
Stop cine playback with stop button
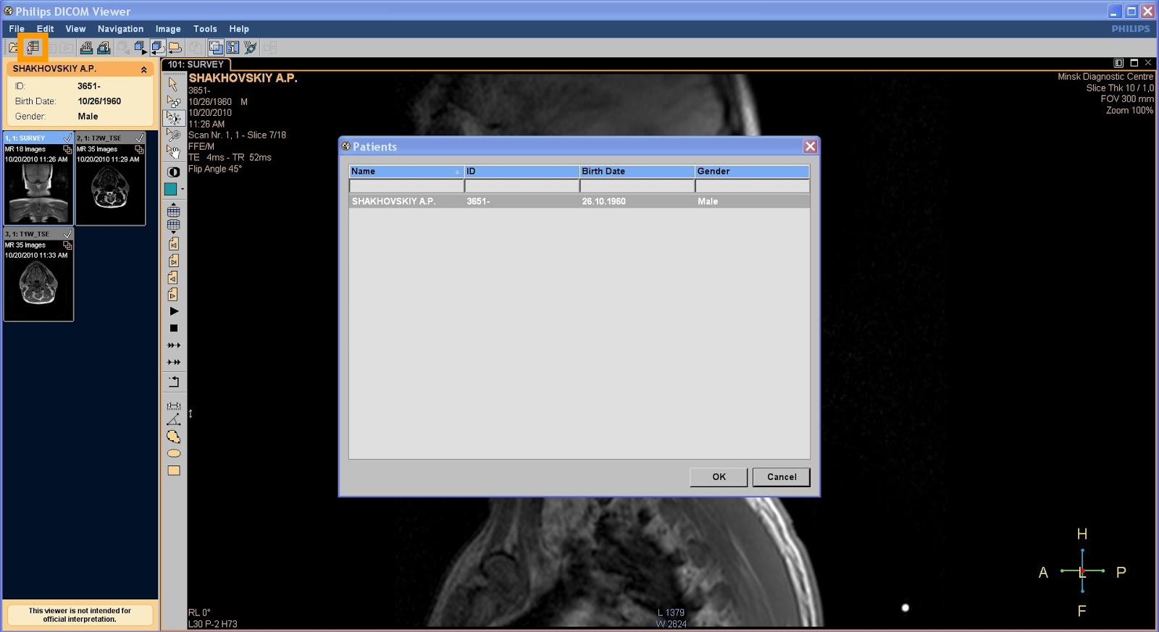tap(174, 328)
